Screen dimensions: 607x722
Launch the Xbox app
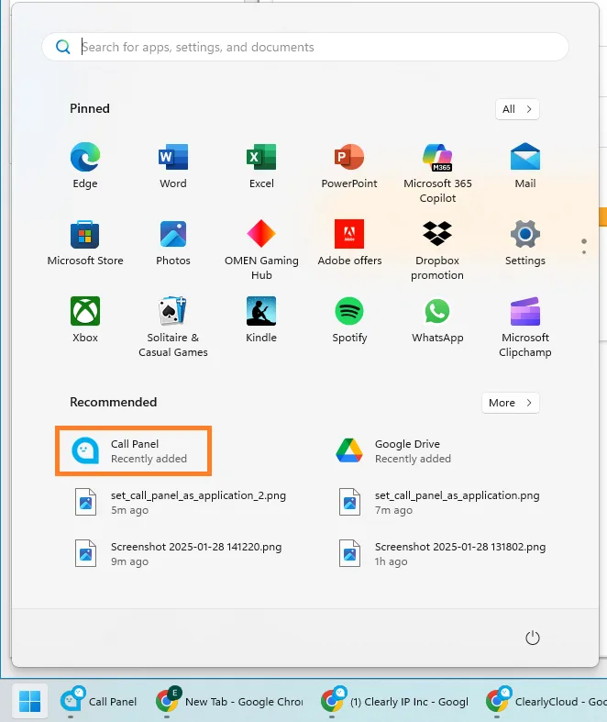pos(85,319)
